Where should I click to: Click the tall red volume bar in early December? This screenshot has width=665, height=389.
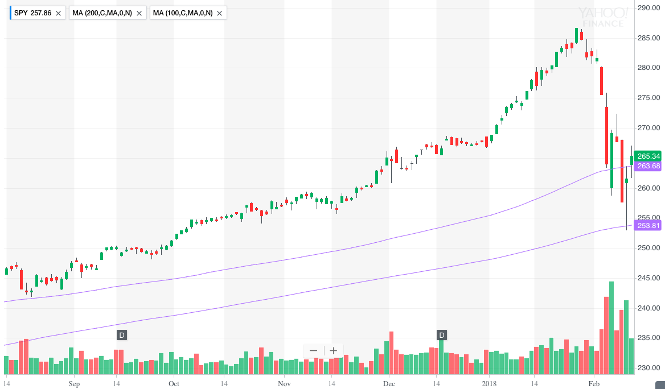point(391,353)
